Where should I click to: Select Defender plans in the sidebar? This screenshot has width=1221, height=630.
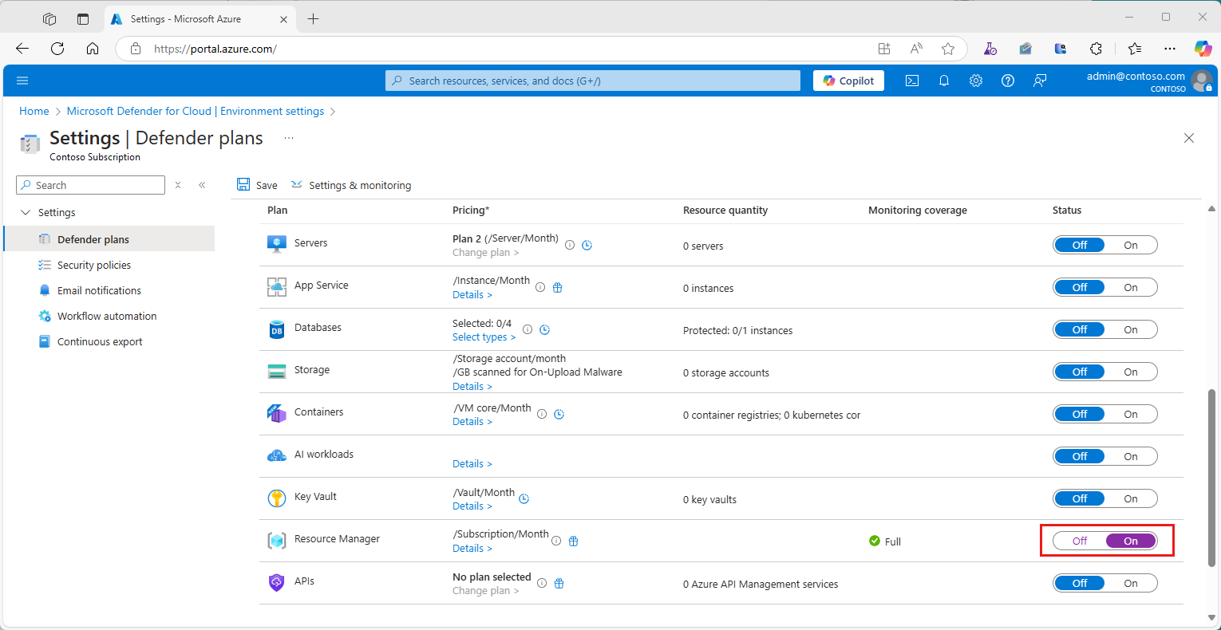pos(109,239)
